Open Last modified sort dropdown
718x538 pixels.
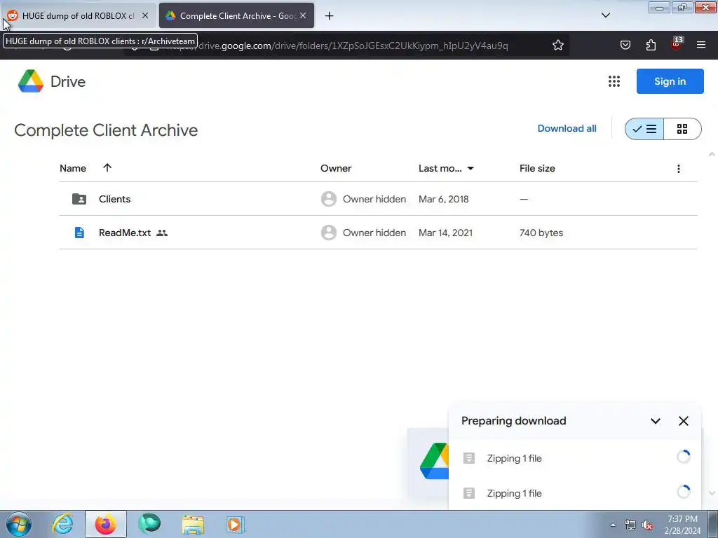470,169
